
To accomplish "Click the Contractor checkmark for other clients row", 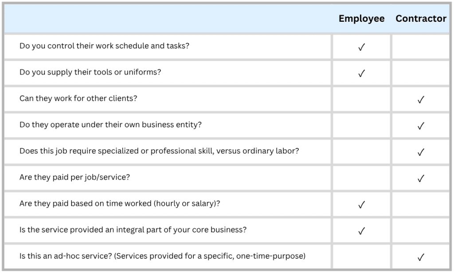I will pos(421,100).
